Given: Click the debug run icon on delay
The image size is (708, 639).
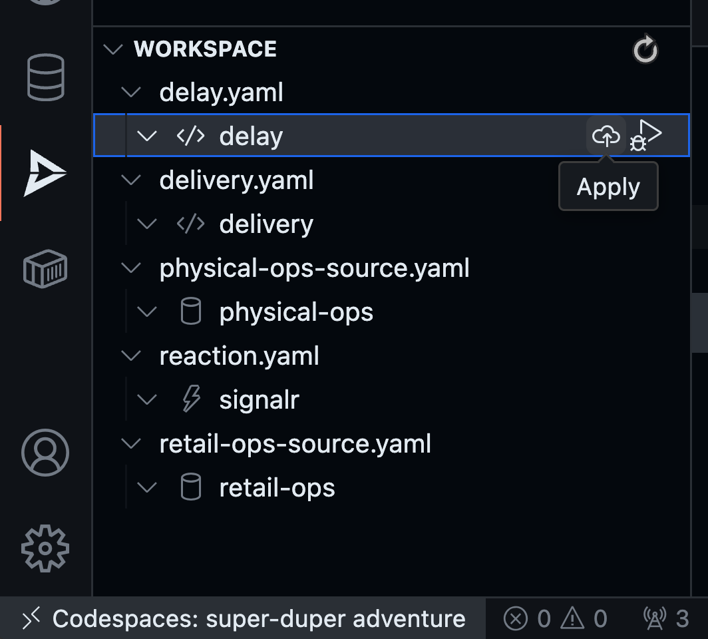Looking at the screenshot, I should point(647,135).
